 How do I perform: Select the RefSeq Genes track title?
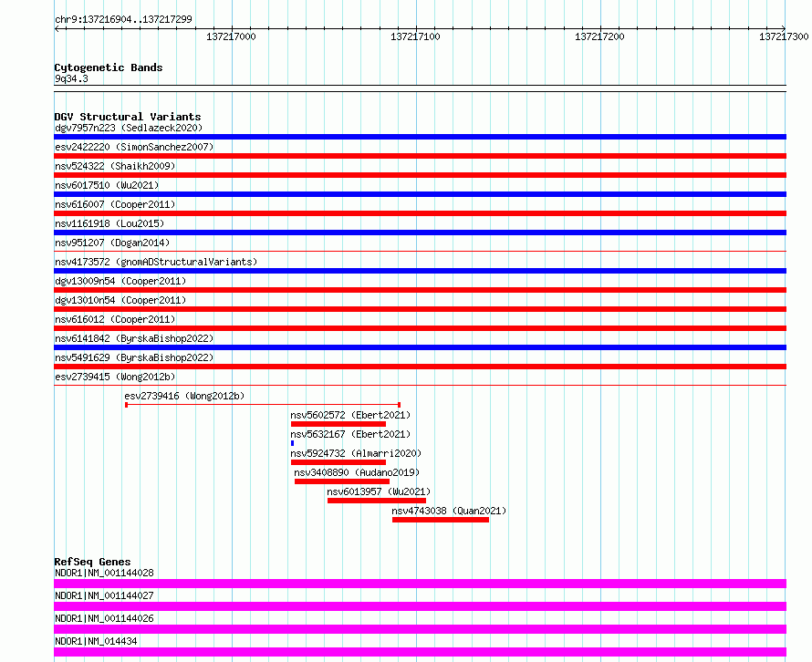pos(92,562)
